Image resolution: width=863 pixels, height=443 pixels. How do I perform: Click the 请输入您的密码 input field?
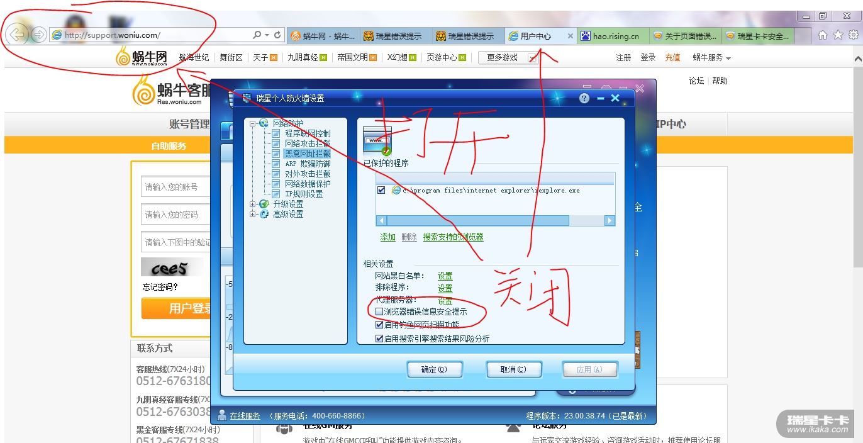(176, 215)
